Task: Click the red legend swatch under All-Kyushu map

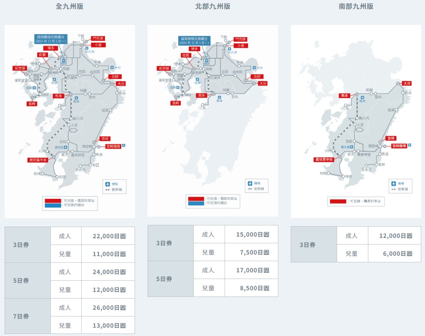Action: (53, 201)
